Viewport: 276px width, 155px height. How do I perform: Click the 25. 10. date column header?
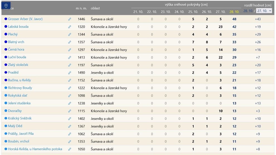click(193, 12)
